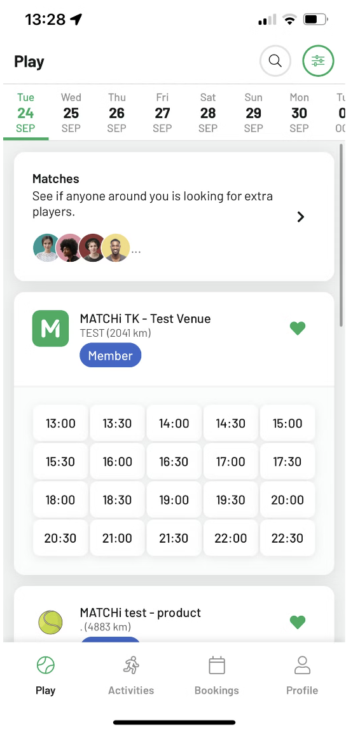360x732 pixels.
Task: Open the filter sliders icon
Action: [x=318, y=61]
